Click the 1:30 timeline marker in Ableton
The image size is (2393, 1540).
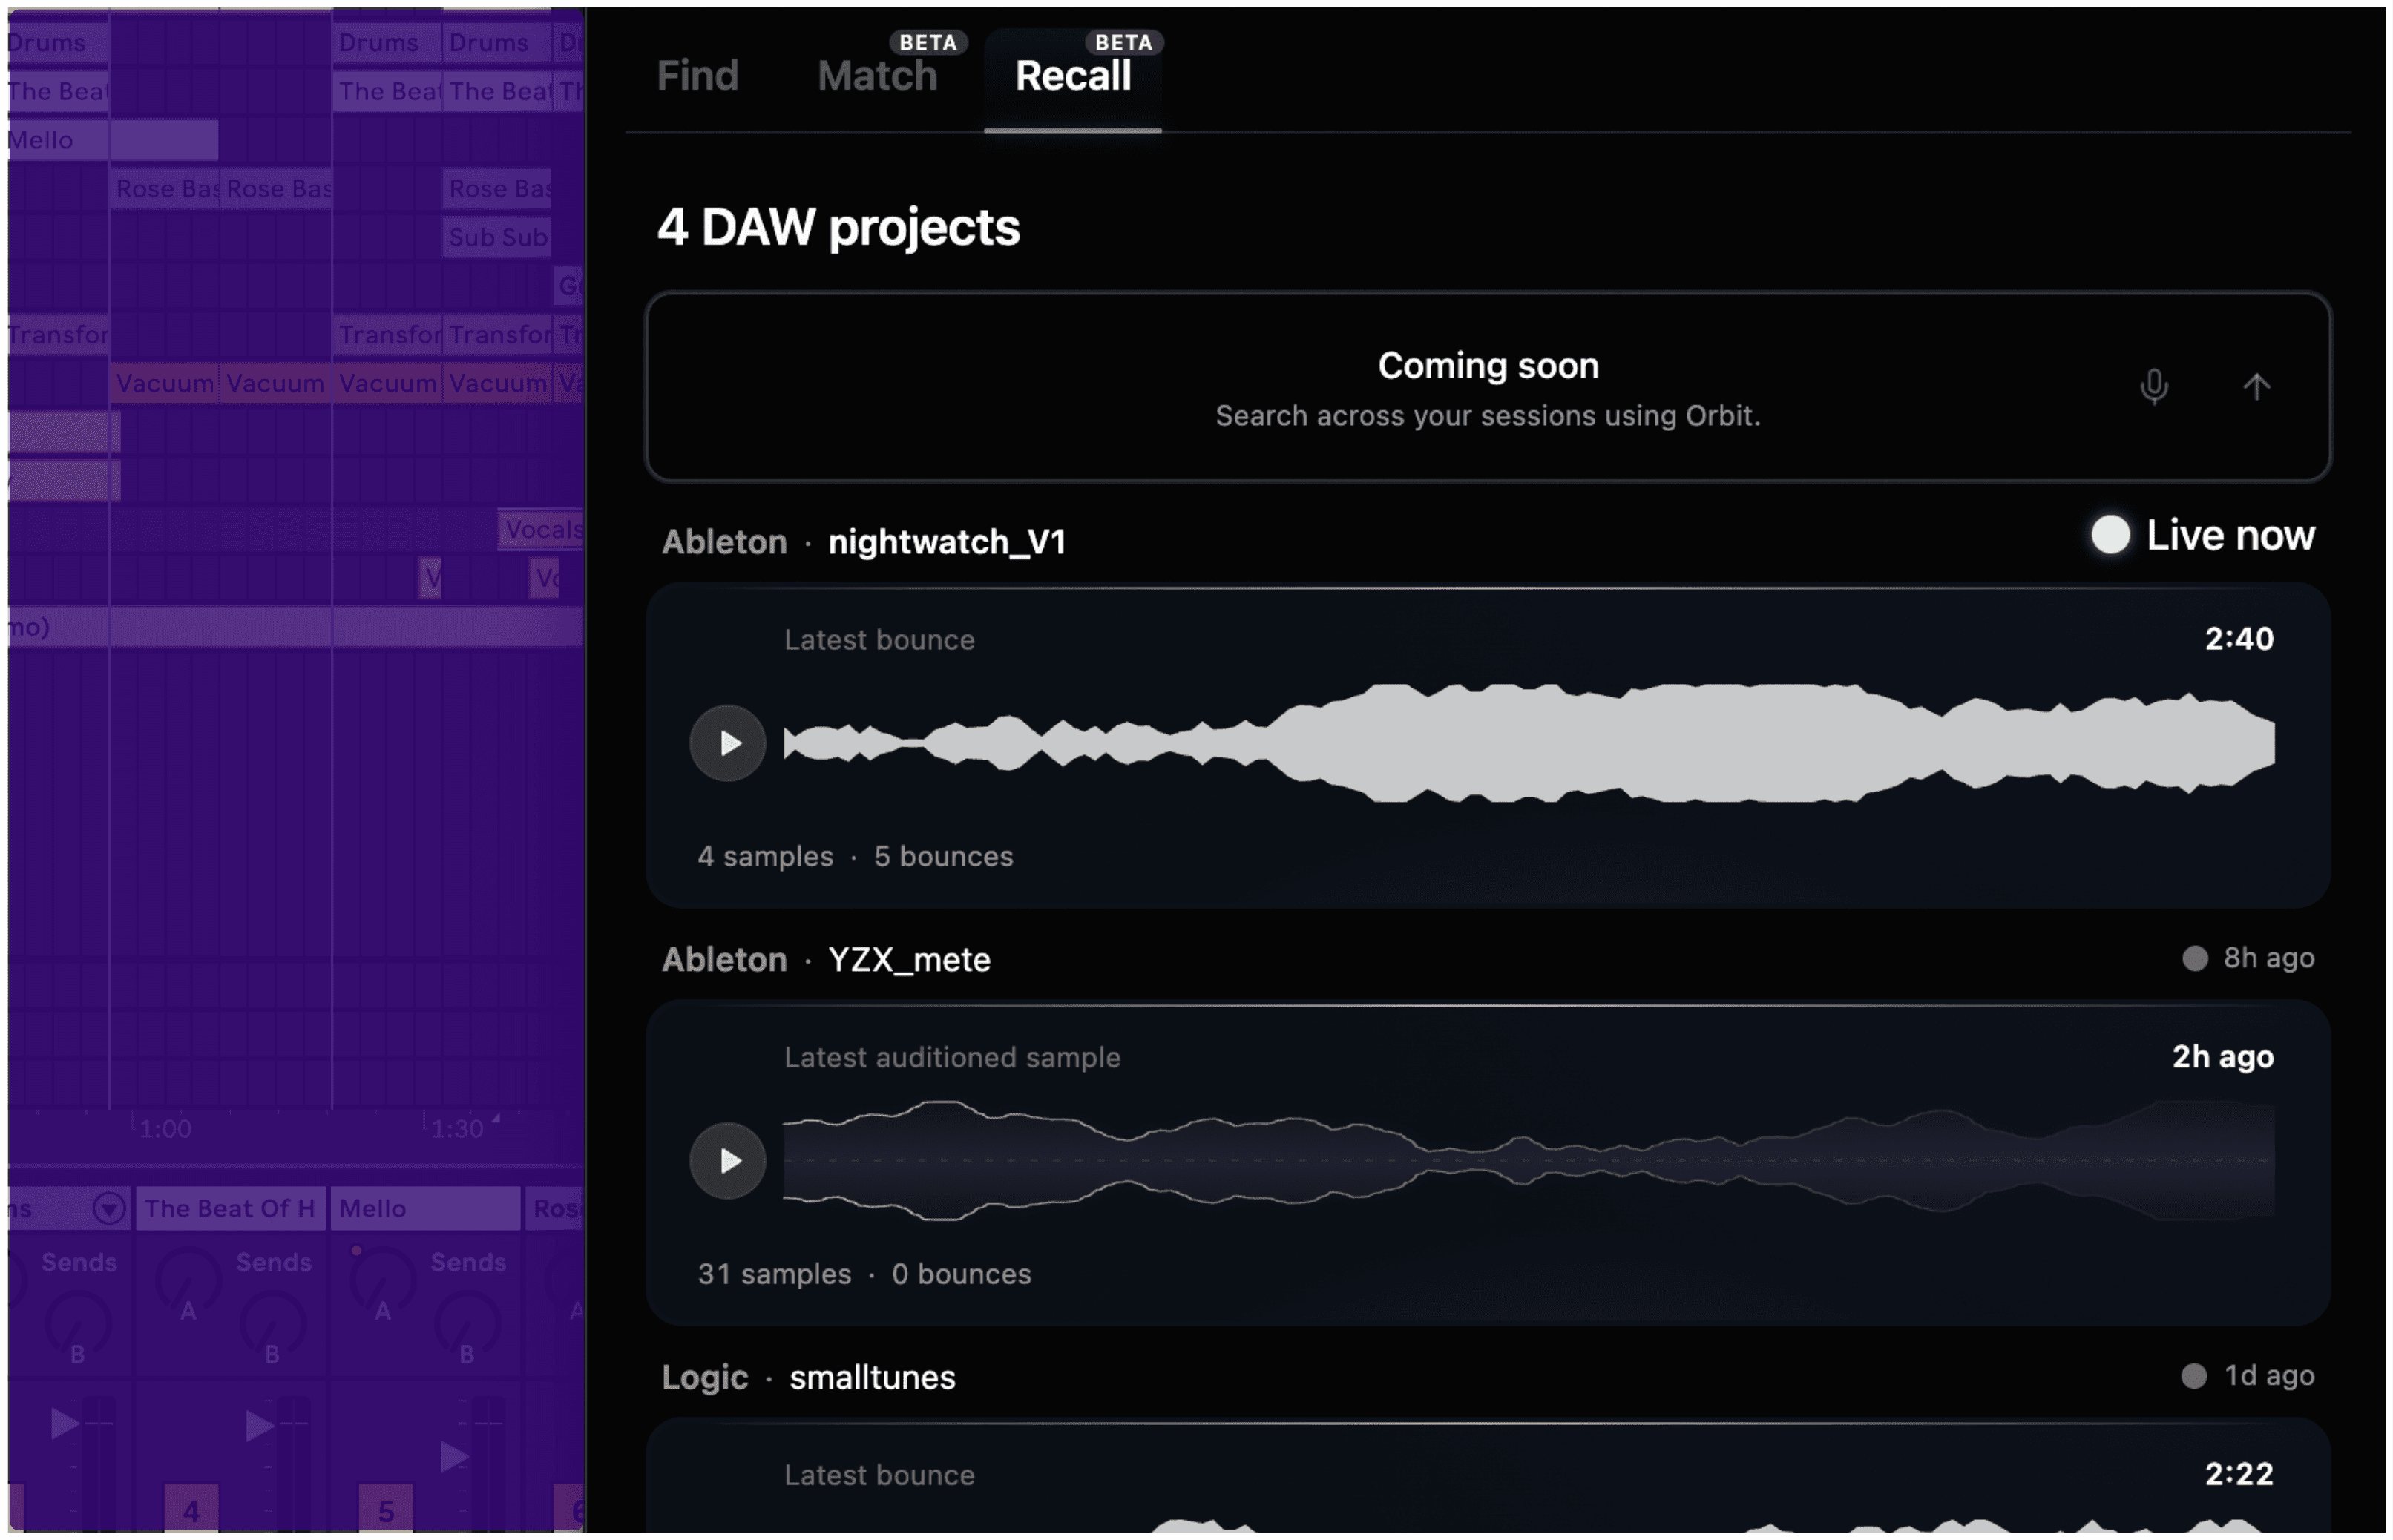457,1130
